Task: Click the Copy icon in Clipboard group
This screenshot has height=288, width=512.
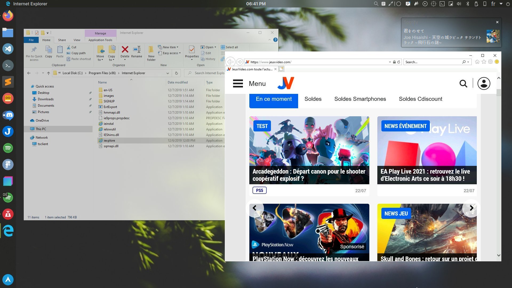Action: pyautogui.click(x=49, y=52)
